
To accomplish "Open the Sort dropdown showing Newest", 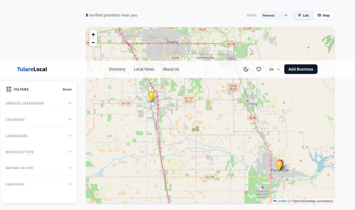I will point(274,15).
